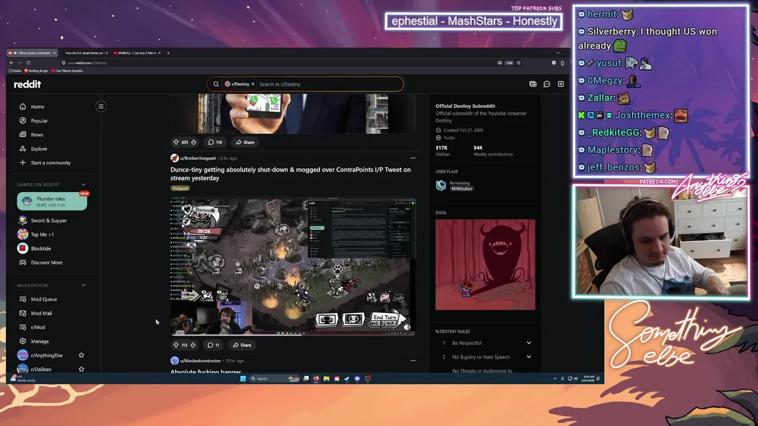This screenshot has width=758, height=426.
Task: Open Firefox from the taskbar
Action: [316, 379]
